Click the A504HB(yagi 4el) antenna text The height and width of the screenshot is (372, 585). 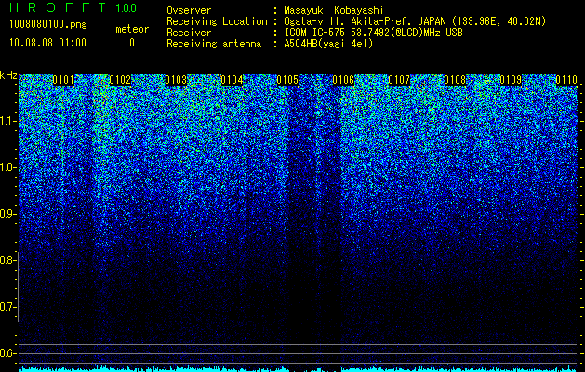[x=328, y=44]
